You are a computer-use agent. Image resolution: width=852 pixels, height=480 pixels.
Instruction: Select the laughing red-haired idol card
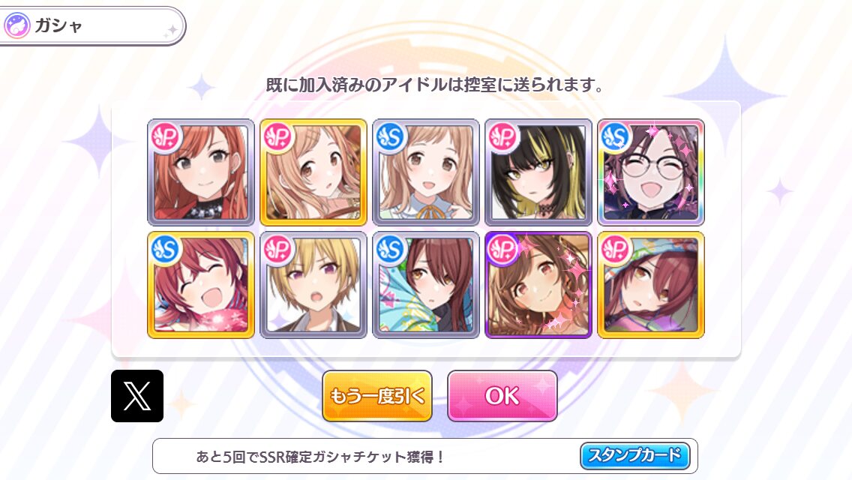[x=201, y=285]
